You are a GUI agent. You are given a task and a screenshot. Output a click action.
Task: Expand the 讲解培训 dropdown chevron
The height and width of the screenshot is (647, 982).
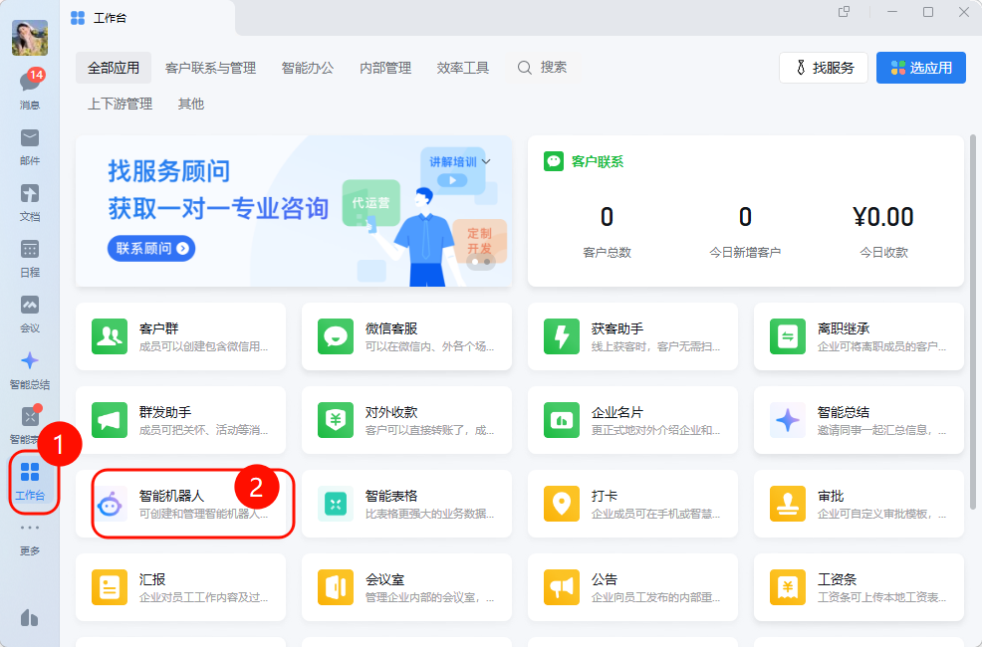(487, 161)
